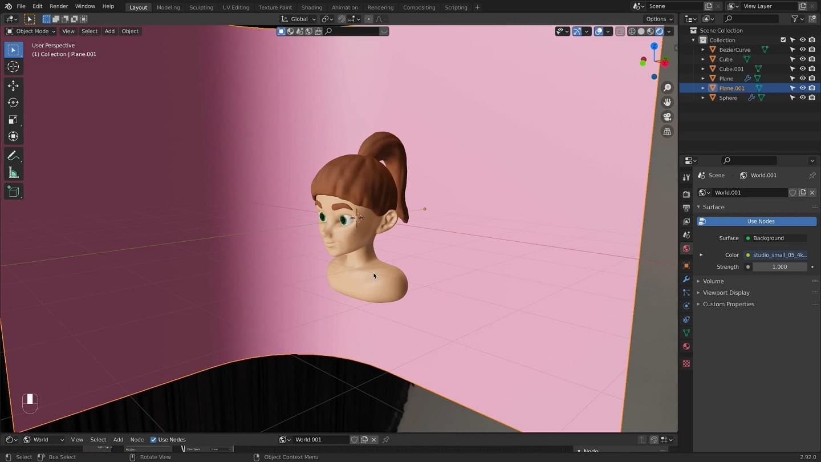Select Cube.001 in the outliner
Image resolution: width=821 pixels, height=462 pixels.
point(731,69)
